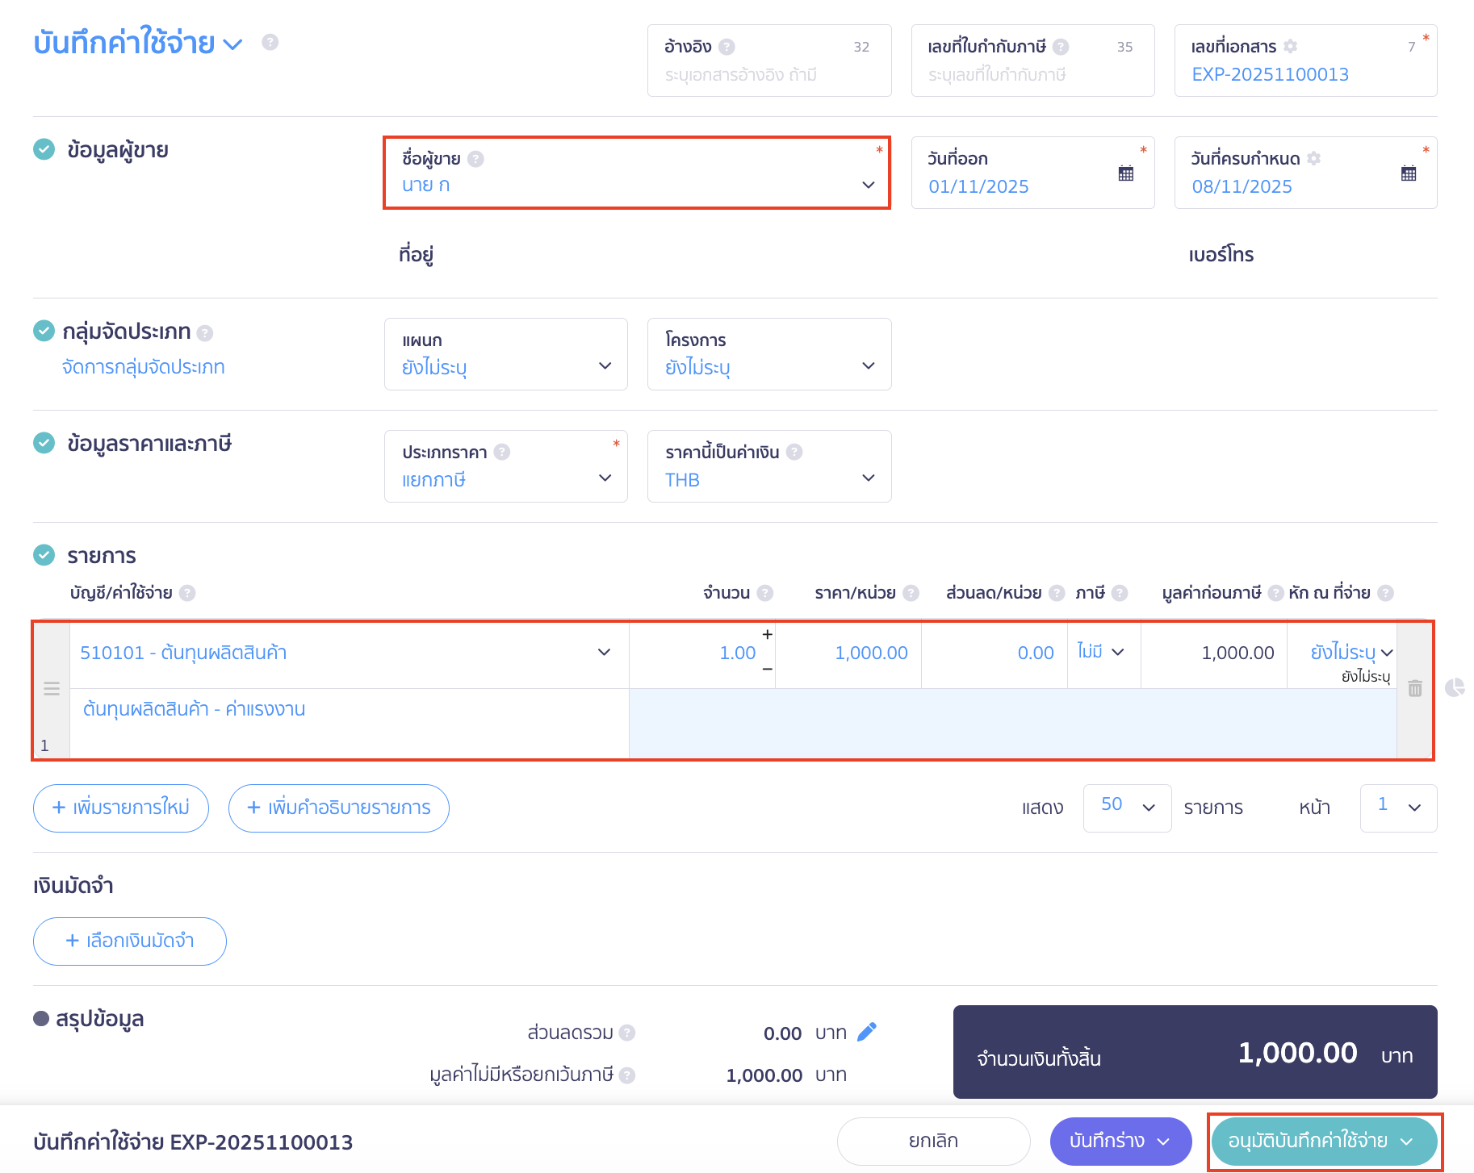Click the green check beside ข้อมูลราคาและภาษี
1474x1173 pixels.
click(44, 443)
